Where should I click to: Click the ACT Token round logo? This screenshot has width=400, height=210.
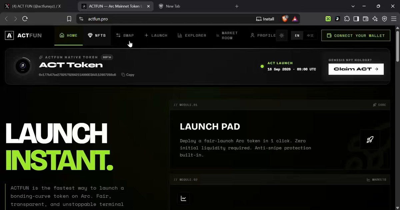pos(23,66)
